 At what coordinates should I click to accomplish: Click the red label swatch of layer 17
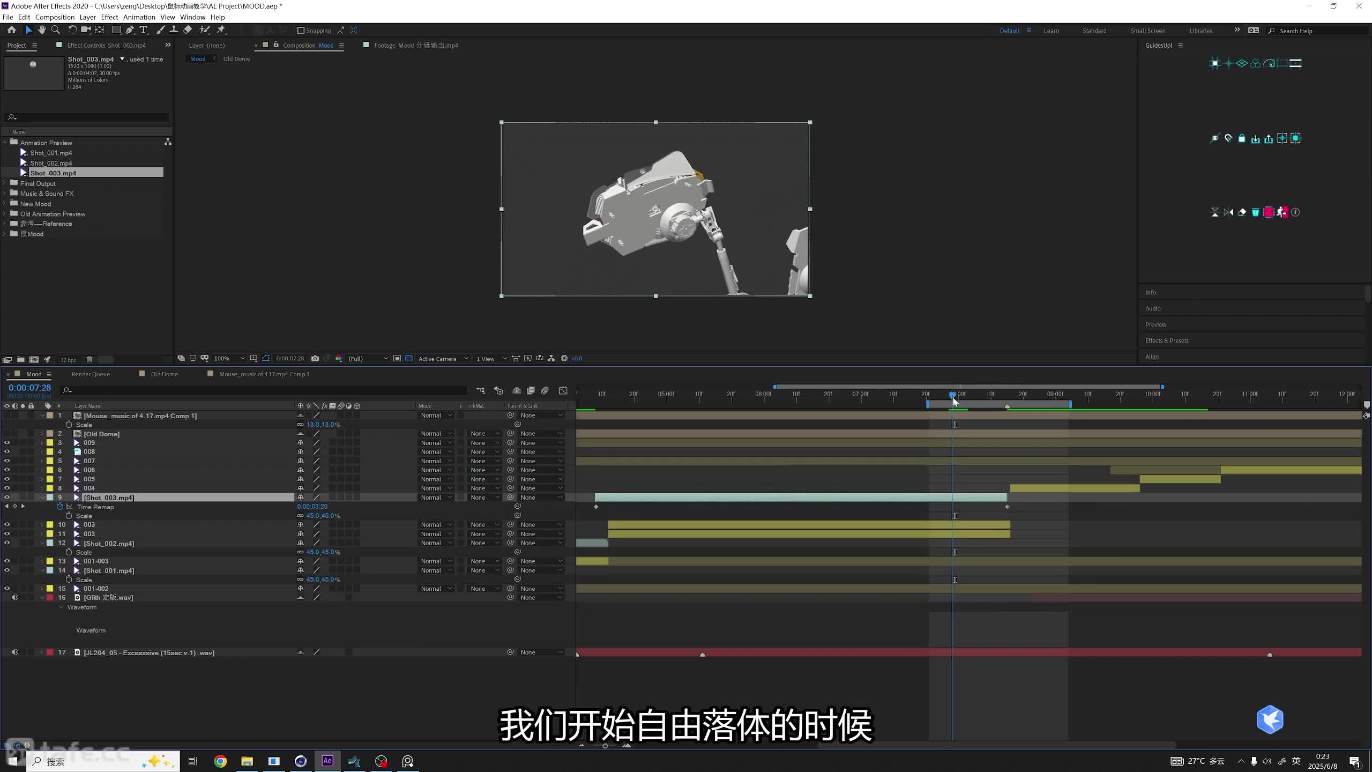point(50,652)
